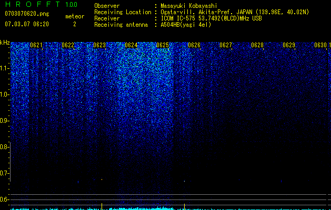This screenshot has width=331, height=210.
Task: Click the Receiving Location value text
Action: click(x=235, y=12)
